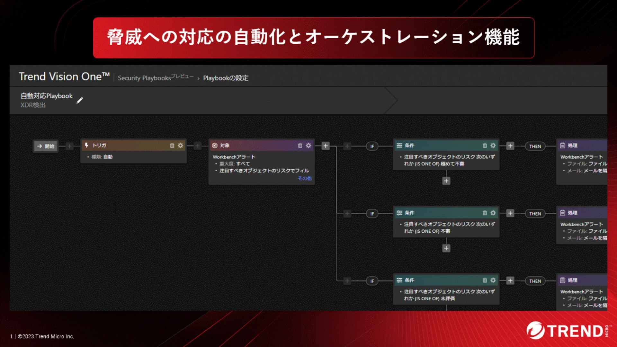
Task: Edit the 自動対応Playbook name with the pencil icon
Action: (x=80, y=100)
